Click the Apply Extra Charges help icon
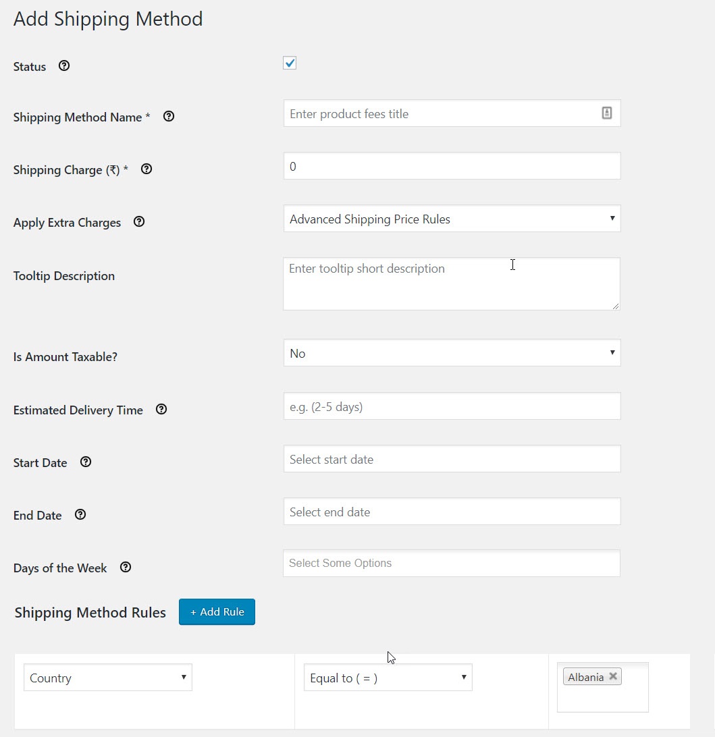The height and width of the screenshot is (737, 715). [x=138, y=221]
